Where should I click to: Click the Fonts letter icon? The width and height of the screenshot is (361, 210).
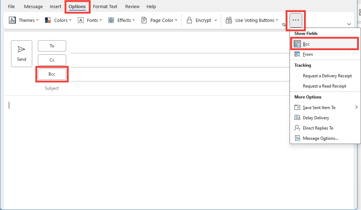point(81,20)
